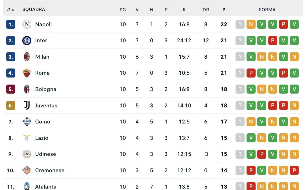Click the Cremonese club crest

point(27,170)
